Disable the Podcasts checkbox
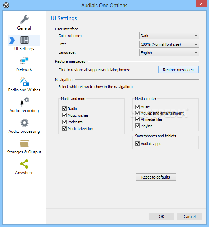Screen dimensions: 209x227 tap(64, 122)
